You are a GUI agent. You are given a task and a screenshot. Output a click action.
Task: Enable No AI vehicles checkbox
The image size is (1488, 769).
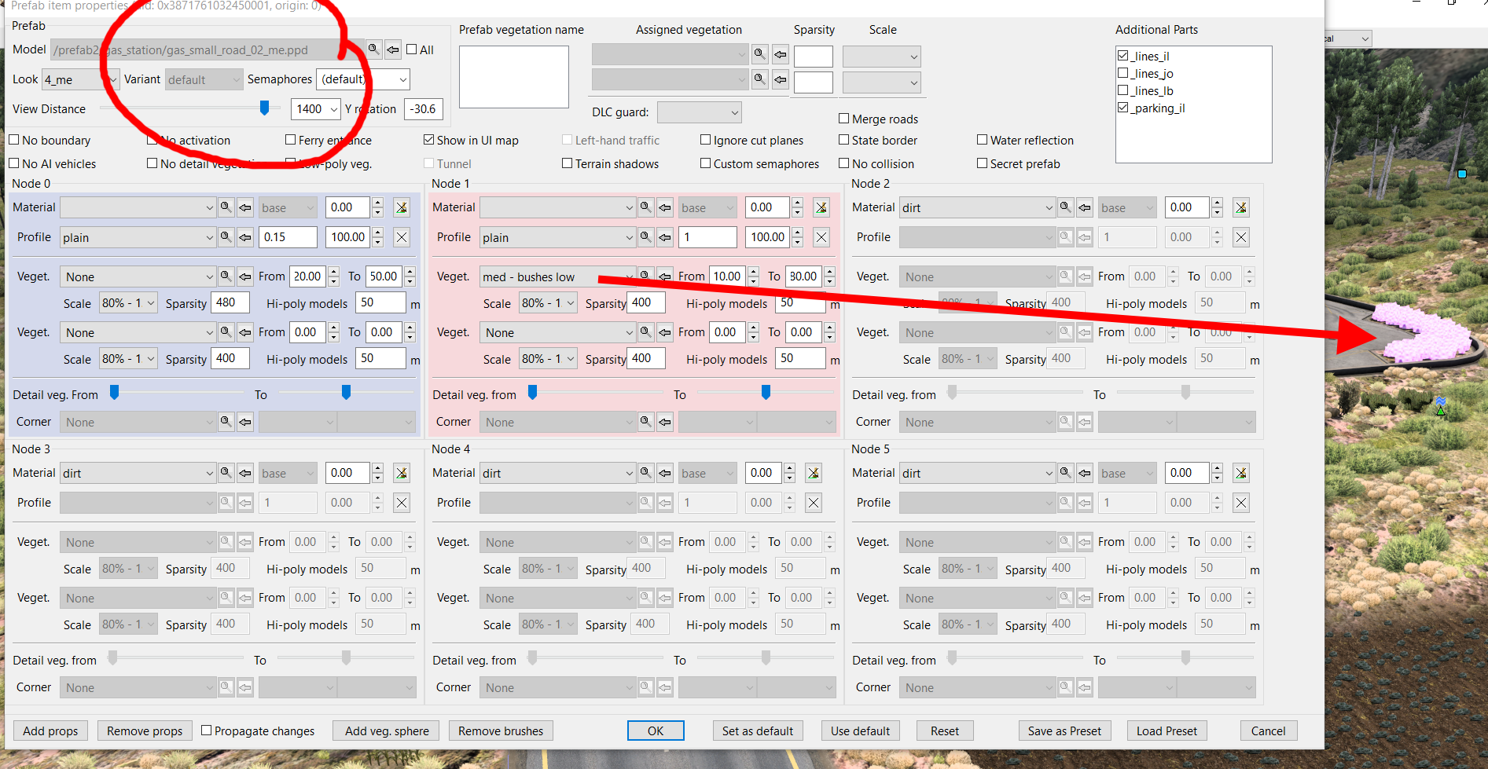coord(14,163)
